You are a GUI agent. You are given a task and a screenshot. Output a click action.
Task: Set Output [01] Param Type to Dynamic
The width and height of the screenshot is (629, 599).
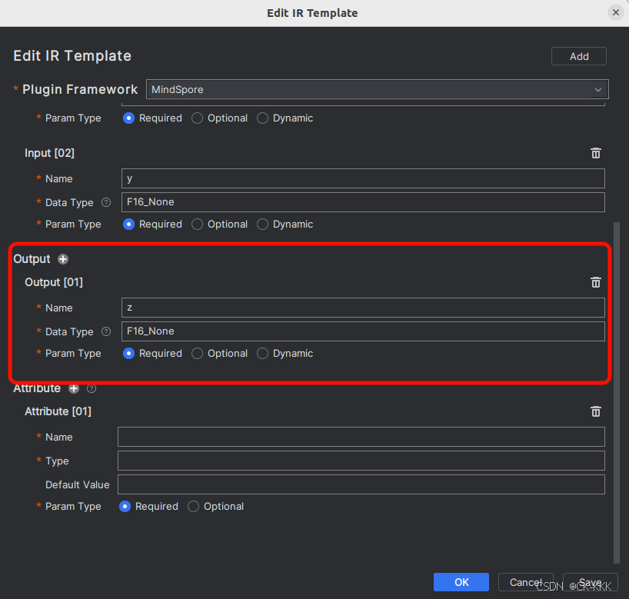click(x=263, y=354)
